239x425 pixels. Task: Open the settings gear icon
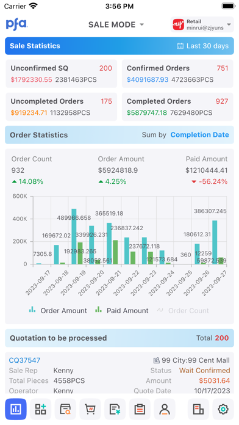pos(223,409)
